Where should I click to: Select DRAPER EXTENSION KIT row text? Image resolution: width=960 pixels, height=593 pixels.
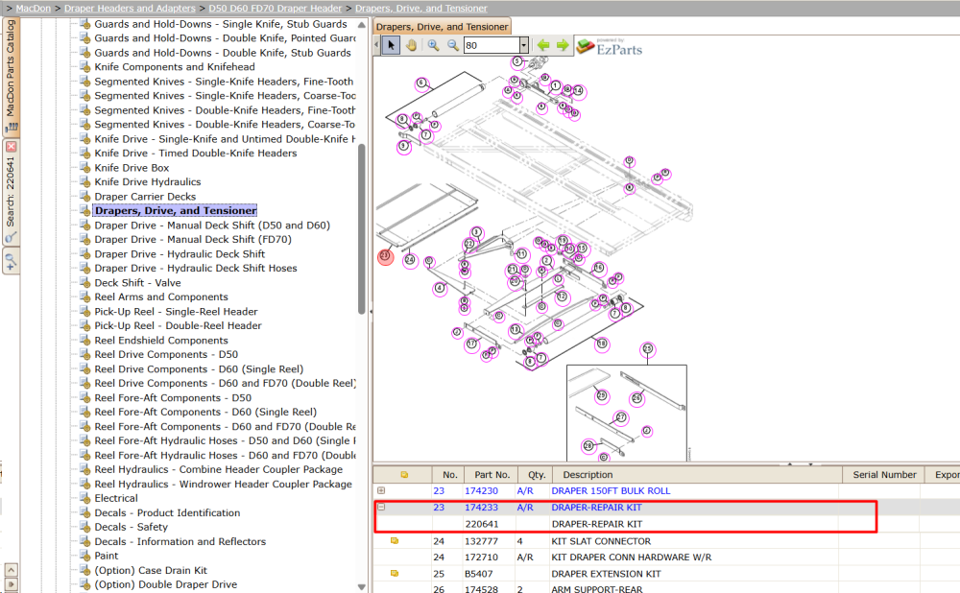click(x=606, y=574)
